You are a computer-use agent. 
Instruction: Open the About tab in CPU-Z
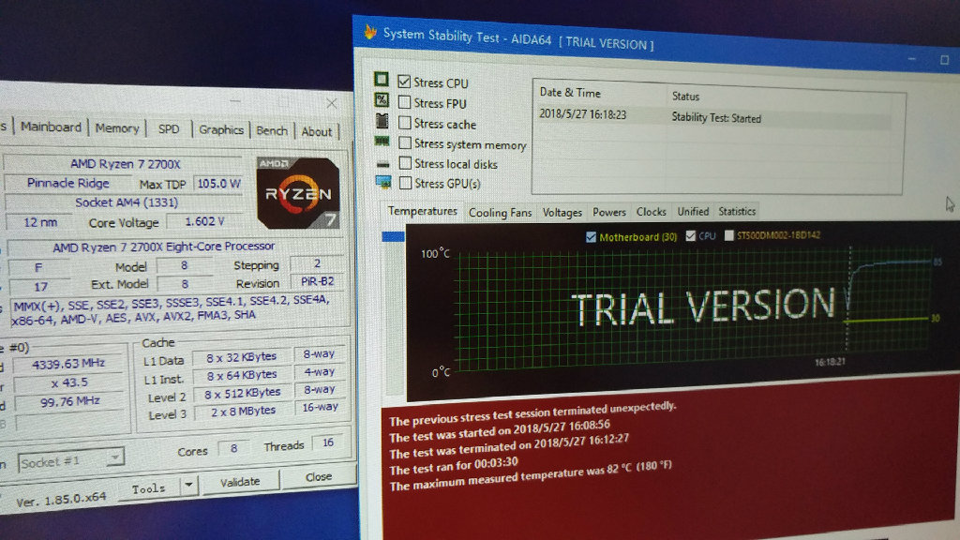(317, 131)
